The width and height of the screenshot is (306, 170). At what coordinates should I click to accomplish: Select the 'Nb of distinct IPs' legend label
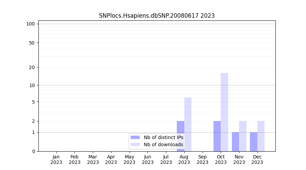pos(163,137)
